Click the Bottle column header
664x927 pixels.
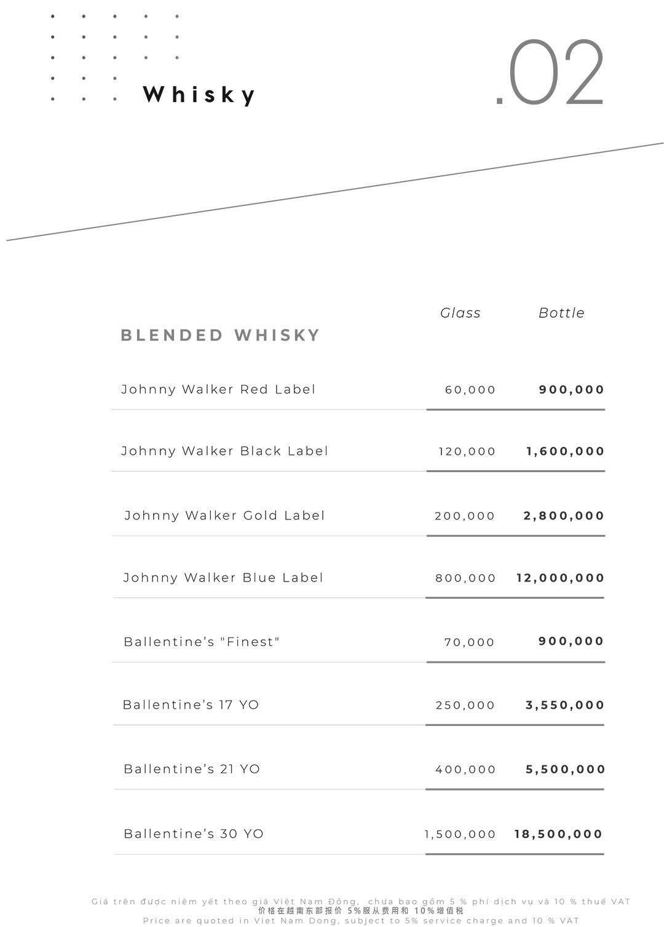click(561, 313)
